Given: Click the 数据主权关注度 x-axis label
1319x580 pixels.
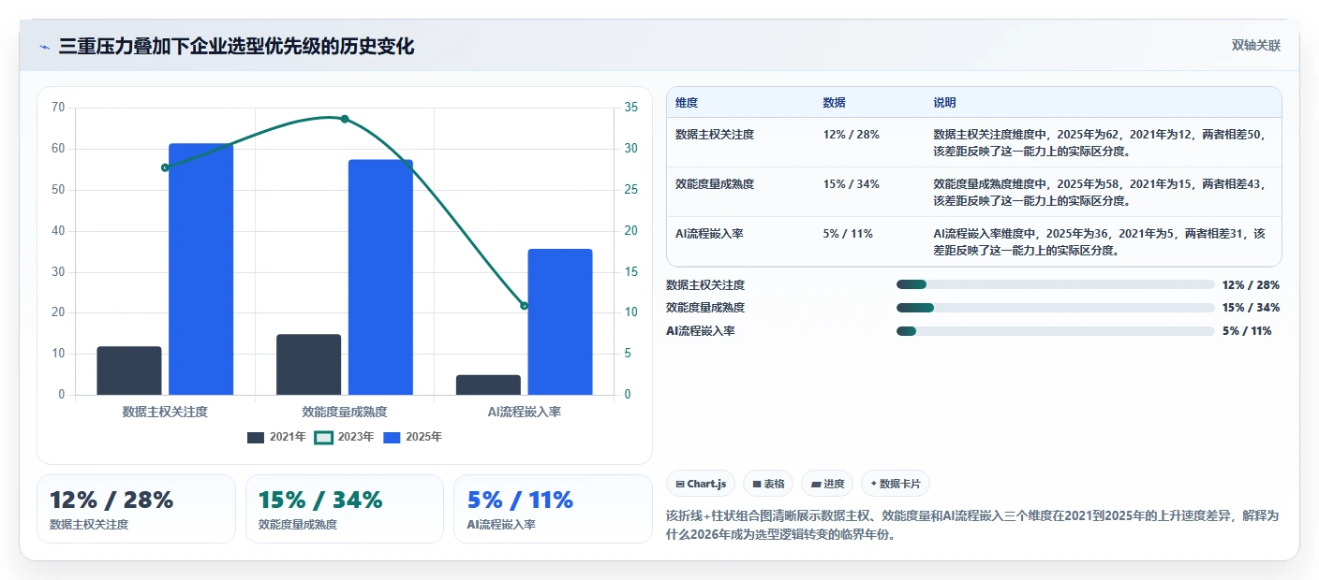Looking at the screenshot, I should 165,412.
